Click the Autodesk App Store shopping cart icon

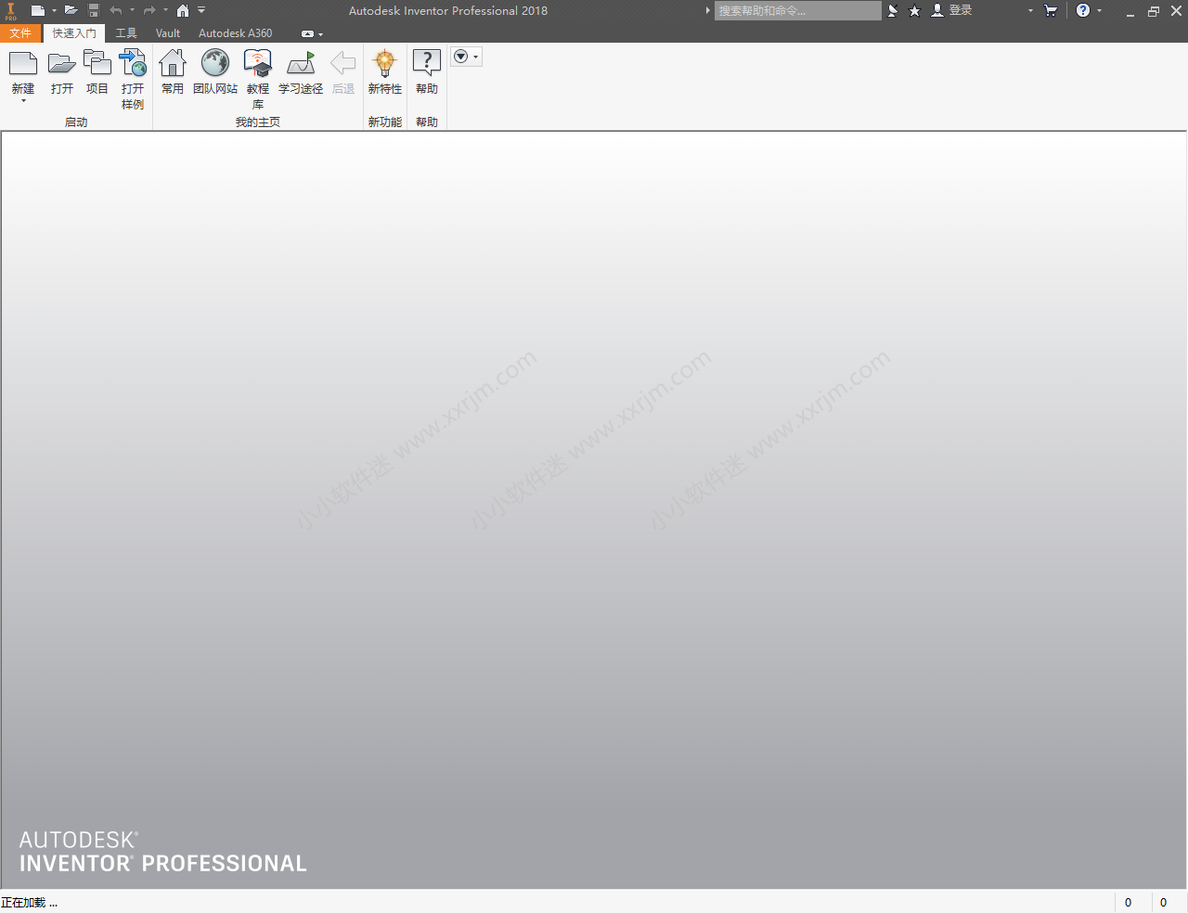tap(1051, 11)
